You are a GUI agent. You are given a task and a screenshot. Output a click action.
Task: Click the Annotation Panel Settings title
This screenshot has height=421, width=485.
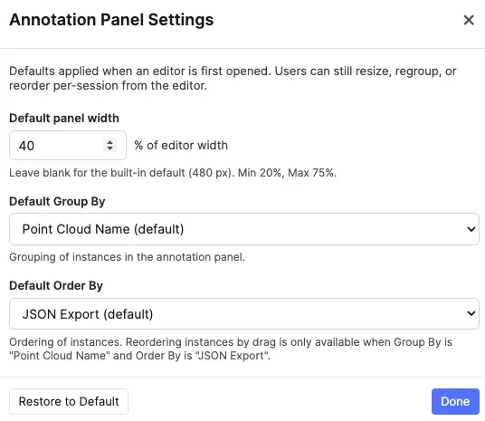(111, 20)
